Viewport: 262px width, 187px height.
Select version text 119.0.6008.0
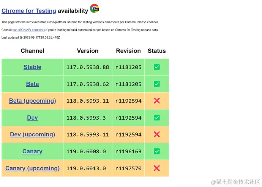[x=86, y=151]
